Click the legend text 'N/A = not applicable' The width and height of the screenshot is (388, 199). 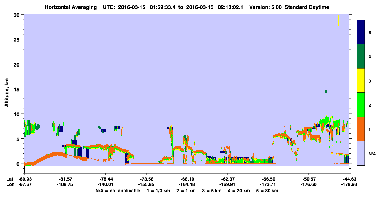point(118,191)
